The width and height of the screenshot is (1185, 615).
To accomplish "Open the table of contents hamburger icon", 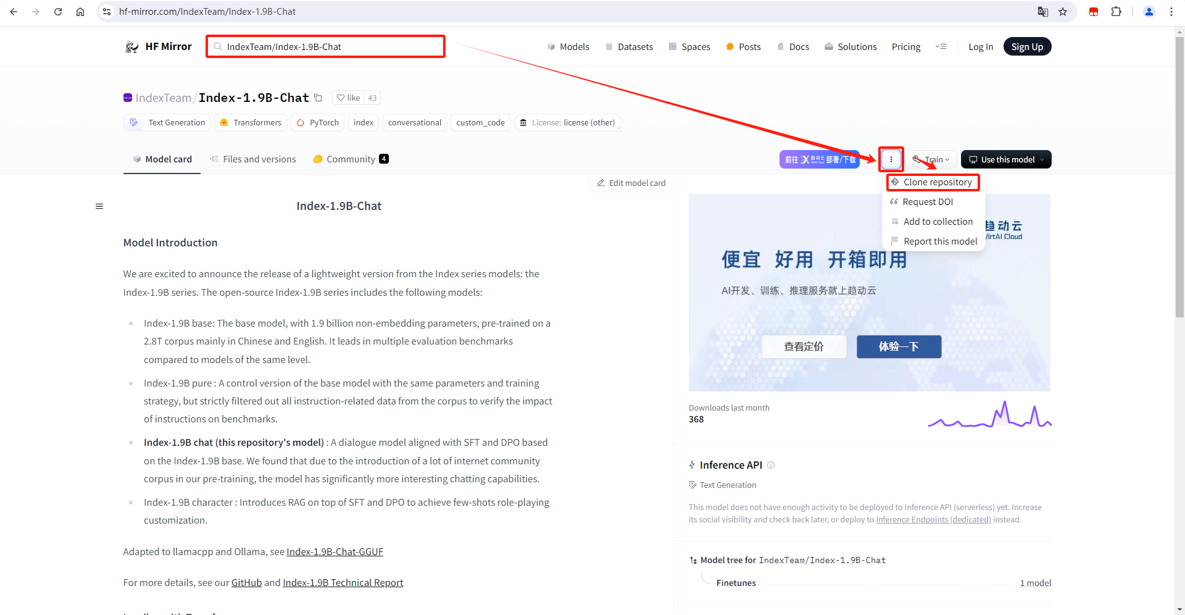I will click(x=99, y=206).
